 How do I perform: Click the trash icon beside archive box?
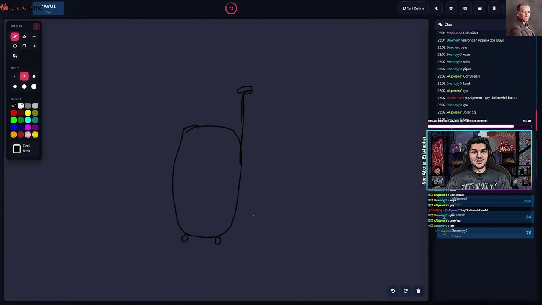pos(494,8)
